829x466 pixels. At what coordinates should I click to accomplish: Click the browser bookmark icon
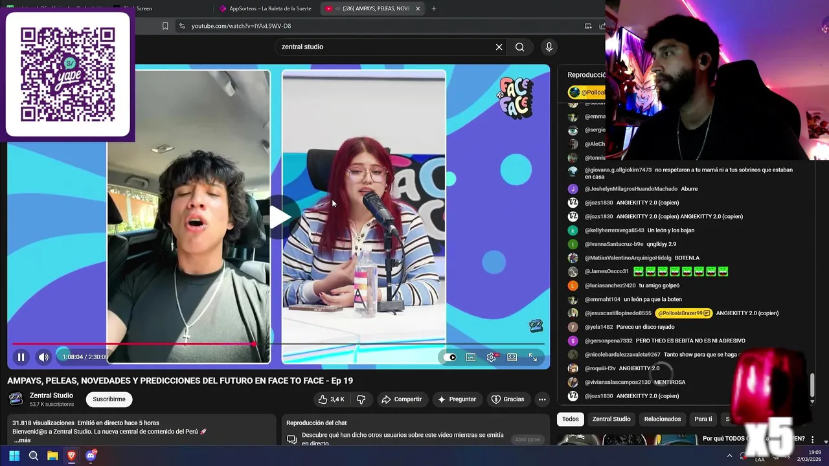pos(165,26)
